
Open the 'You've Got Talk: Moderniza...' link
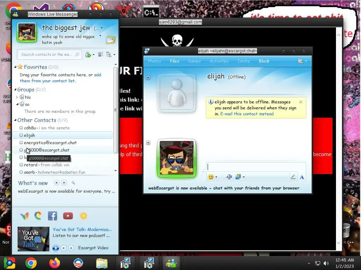click(x=82, y=229)
